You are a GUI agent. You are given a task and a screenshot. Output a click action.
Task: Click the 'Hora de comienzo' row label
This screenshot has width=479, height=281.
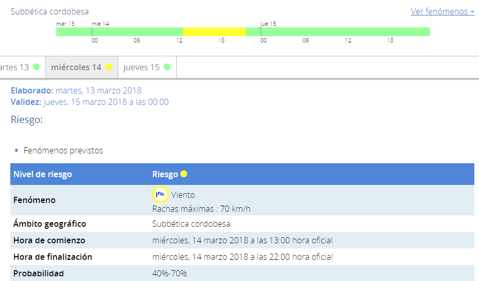49,240
